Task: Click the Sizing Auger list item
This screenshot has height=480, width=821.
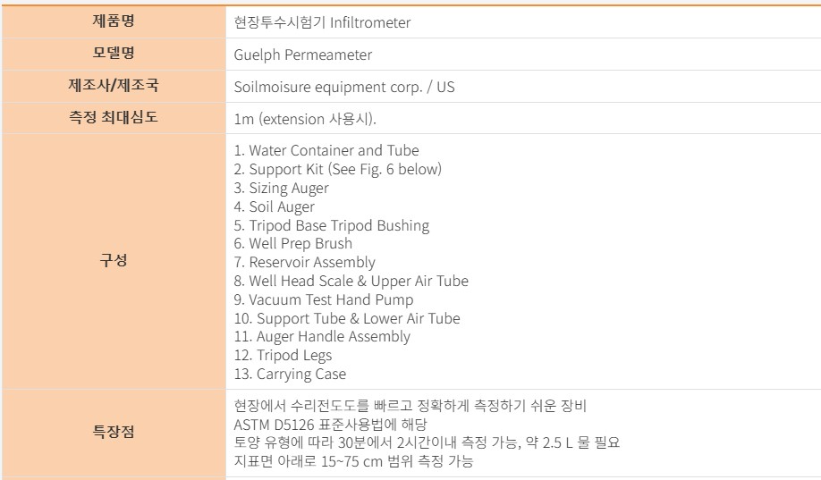Action: coord(282,188)
